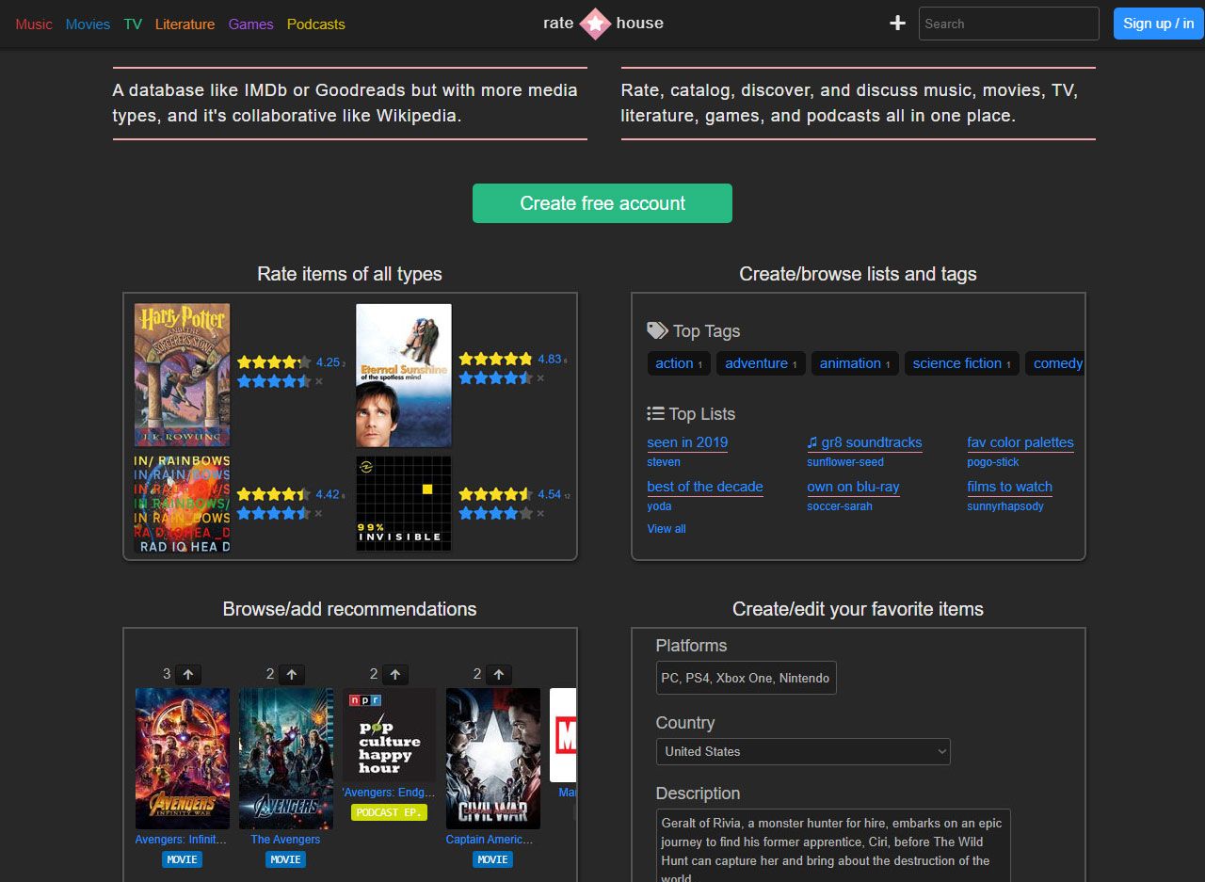The height and width of the screenshot is (882, 1205).
Task: Upvote The Avengers recommendation arrow
Action: [292, 674]
